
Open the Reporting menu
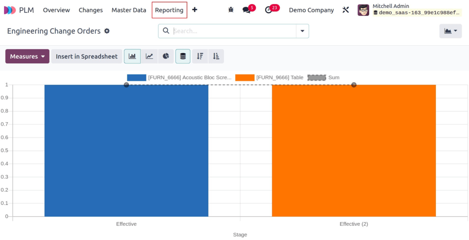(x=169, y=10)
